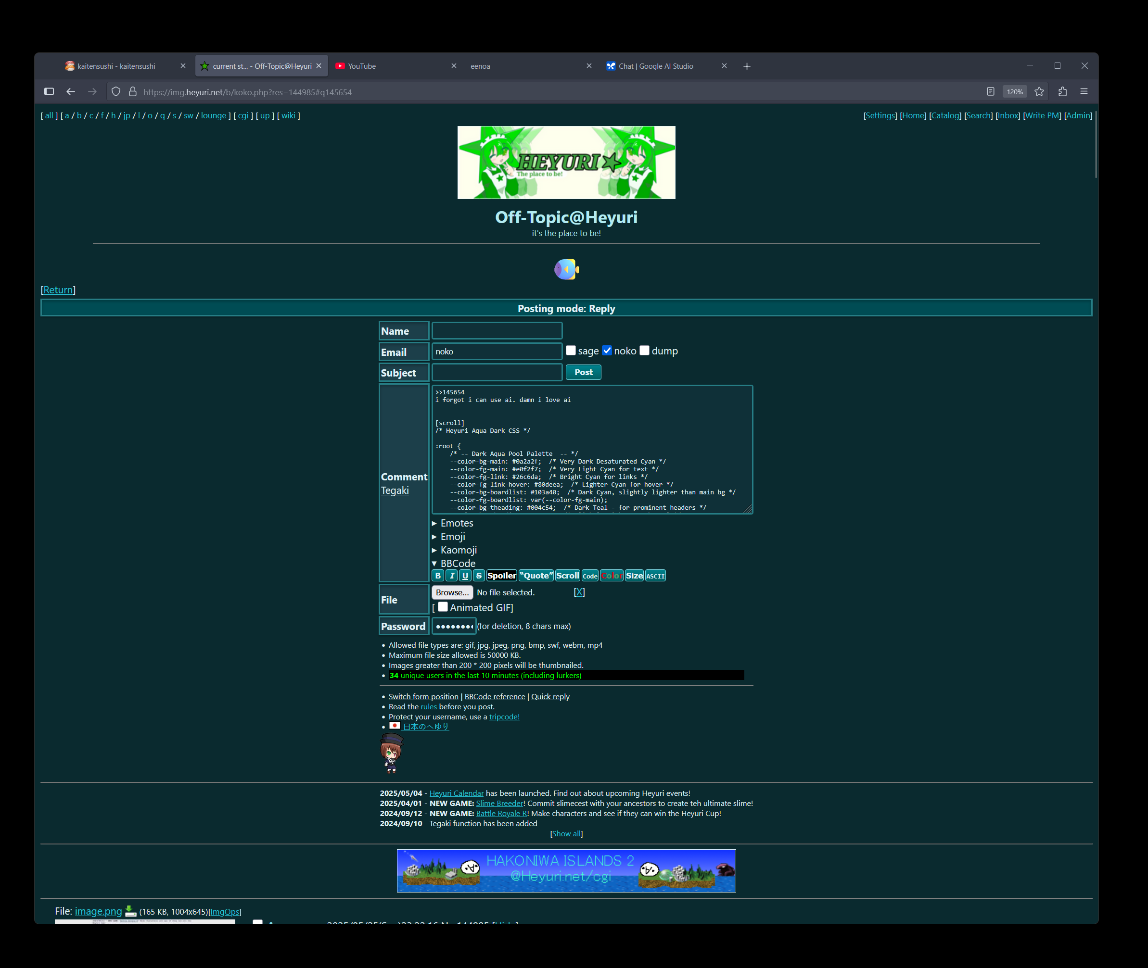Collapse the BBCode section
The height and width of the screenshot is (968, 1148).
point(458,564)
